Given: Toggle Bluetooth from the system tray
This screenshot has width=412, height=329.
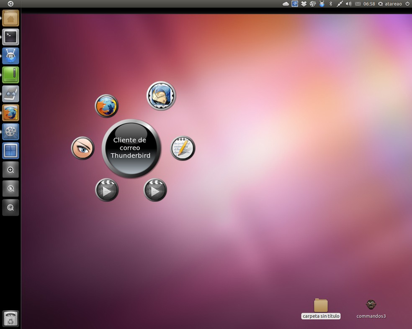Looking at the screenshot, I should pos(330,4).
